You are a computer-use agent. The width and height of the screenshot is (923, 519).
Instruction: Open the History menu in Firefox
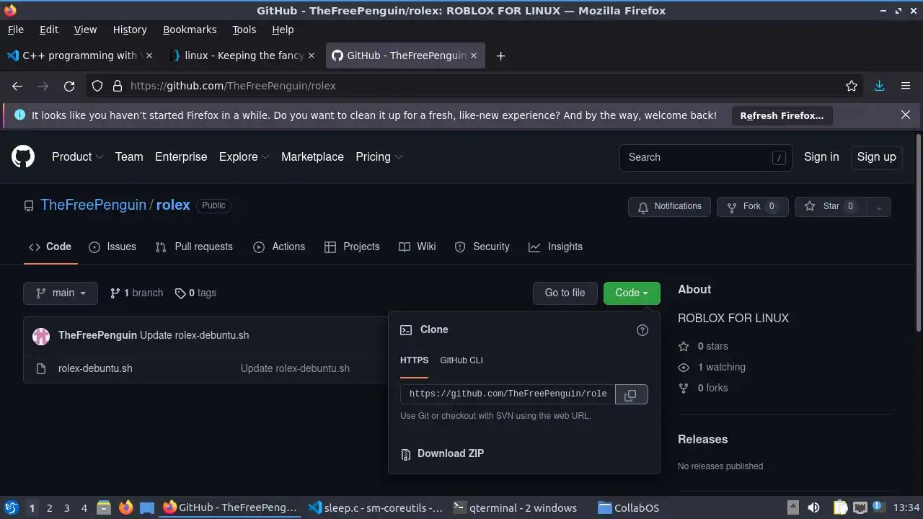click(x=130, y=30)
